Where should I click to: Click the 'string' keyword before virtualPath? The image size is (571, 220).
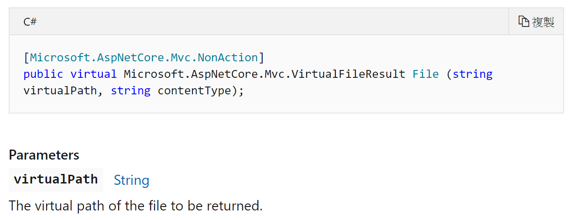tap(473, 74)
